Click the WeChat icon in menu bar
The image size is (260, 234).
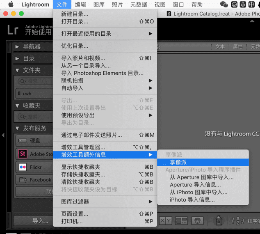coord(224,5)
